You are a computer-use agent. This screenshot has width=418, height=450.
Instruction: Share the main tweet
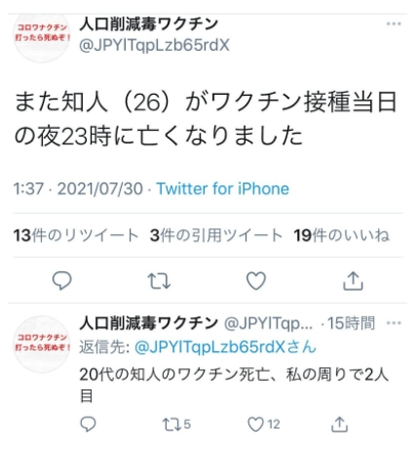pos(353,280)
